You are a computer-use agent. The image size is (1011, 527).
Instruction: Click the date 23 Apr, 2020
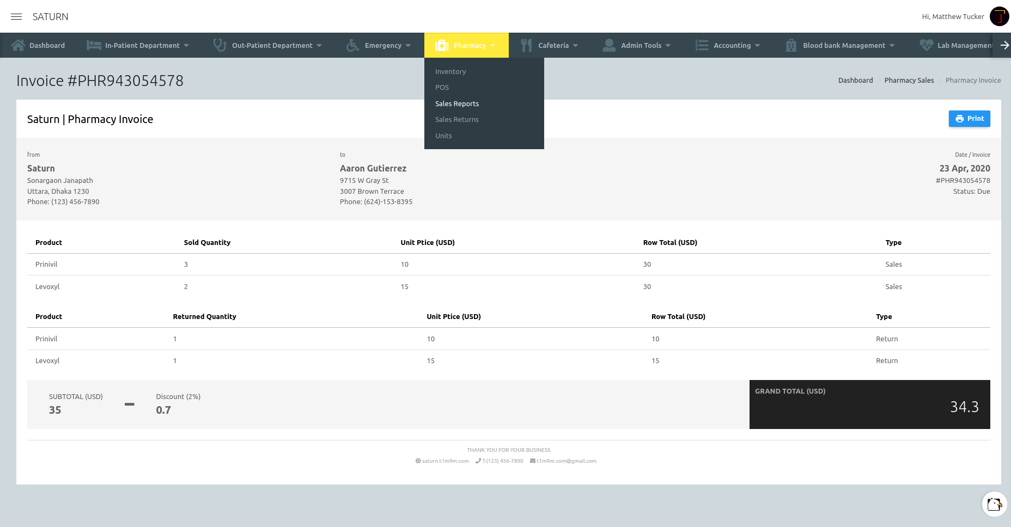coord(965,168)
